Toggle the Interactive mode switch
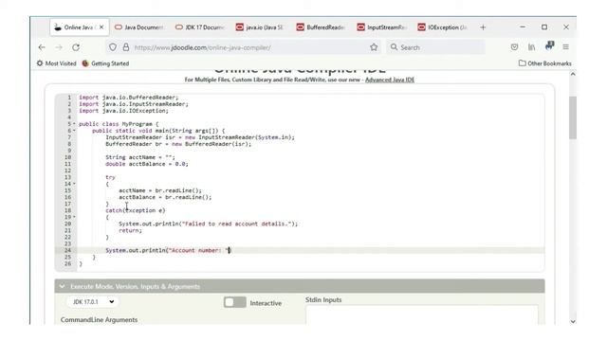Image resolution: width=607 pixels, height=341 pixels. pos(234,302)
